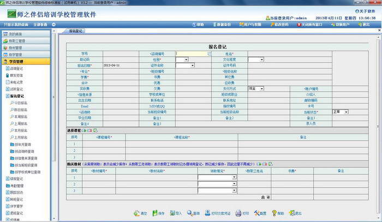Open the 性别 (Gender) dropdown

point(186,59)
